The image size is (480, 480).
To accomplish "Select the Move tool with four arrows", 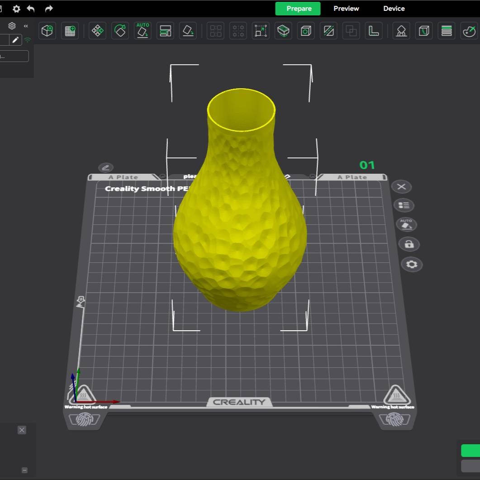I will [97, 31].
